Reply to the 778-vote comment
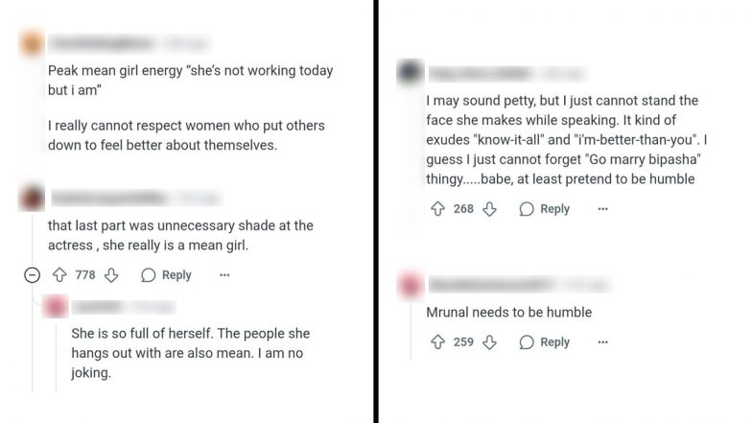 [x=166, y=275]
